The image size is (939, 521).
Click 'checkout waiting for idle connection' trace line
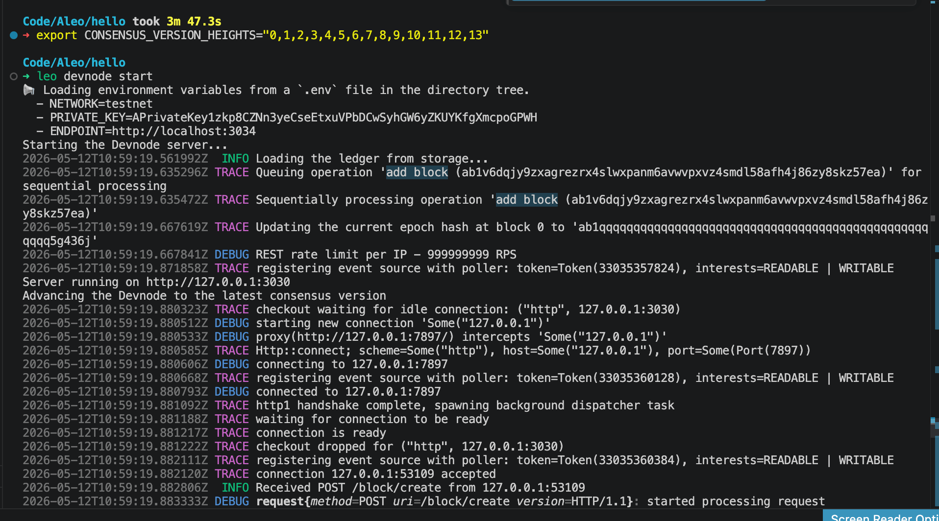(x=468, y=309)
